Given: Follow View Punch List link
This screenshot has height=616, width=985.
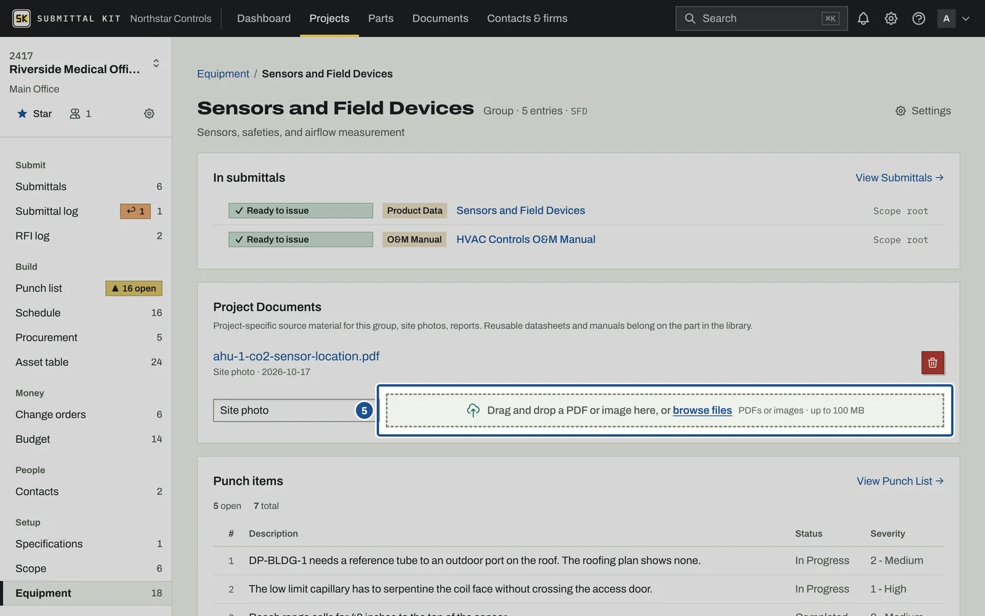Looking at the screenshot, I should tap(900, 481).
